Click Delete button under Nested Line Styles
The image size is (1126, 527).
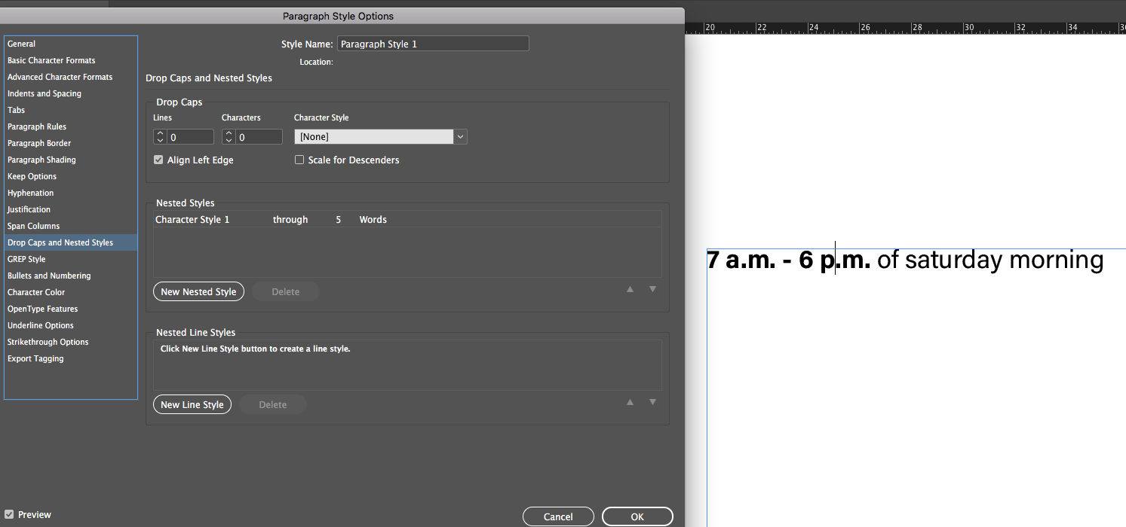[273, 404]
